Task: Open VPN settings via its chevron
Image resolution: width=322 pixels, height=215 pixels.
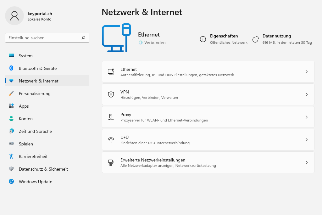Action: [x=307, y=94]
